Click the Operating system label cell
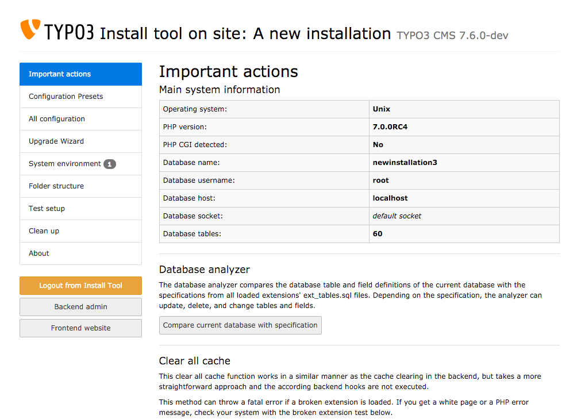 (264, 109)
